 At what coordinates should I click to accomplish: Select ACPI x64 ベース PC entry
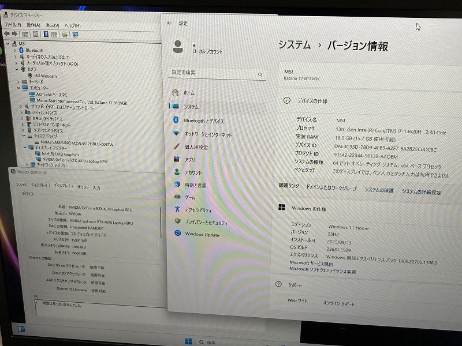(x=51, y=95)
